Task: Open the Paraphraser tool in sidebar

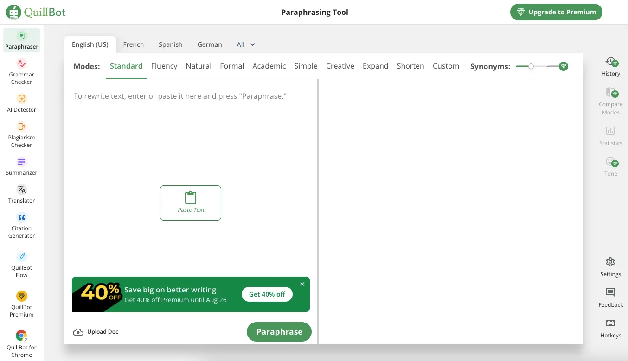Action: click(21, 40)
